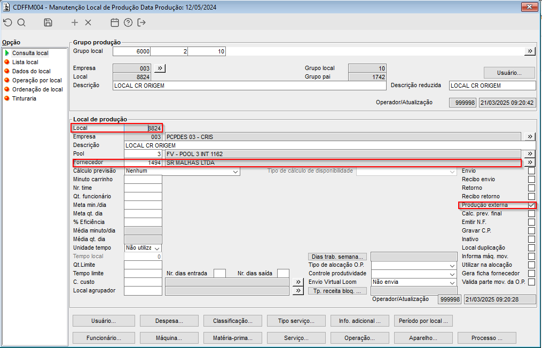The width and height of the screenshot is (542, 348).
Task: Click lookup arrow for SR MALHAS LTDA
Action: pos(530,162)
